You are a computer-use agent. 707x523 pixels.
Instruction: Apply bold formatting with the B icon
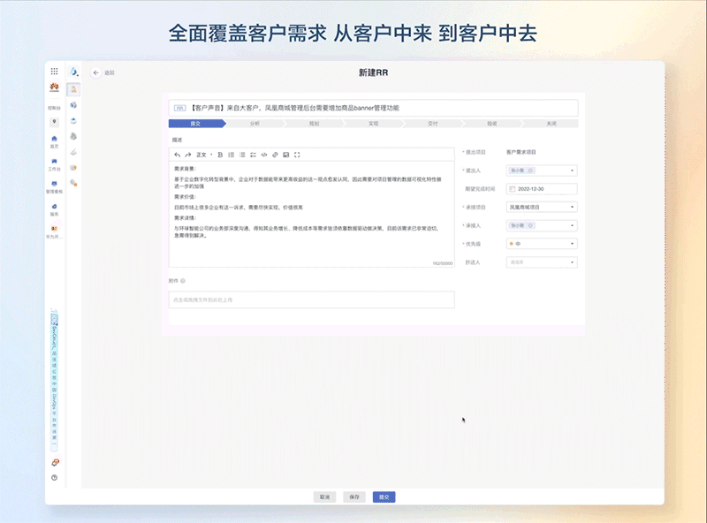point(218,154)
